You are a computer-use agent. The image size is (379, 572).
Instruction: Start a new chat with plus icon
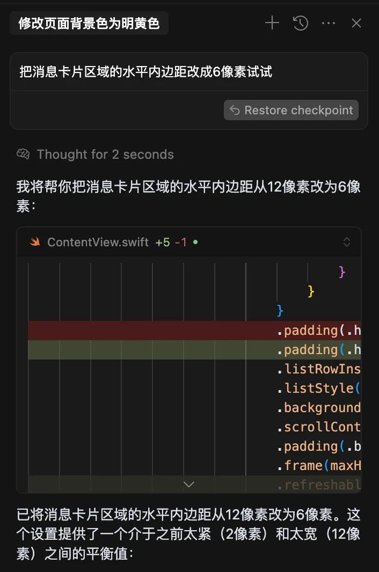[272, 23]
